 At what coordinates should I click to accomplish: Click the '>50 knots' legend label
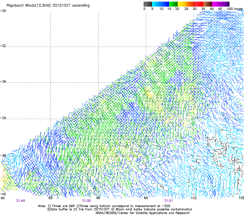(234, 9)
